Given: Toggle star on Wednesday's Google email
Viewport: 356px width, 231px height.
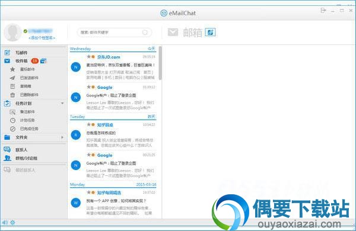Looking at the screenshot, I should (x=88, y=87).
